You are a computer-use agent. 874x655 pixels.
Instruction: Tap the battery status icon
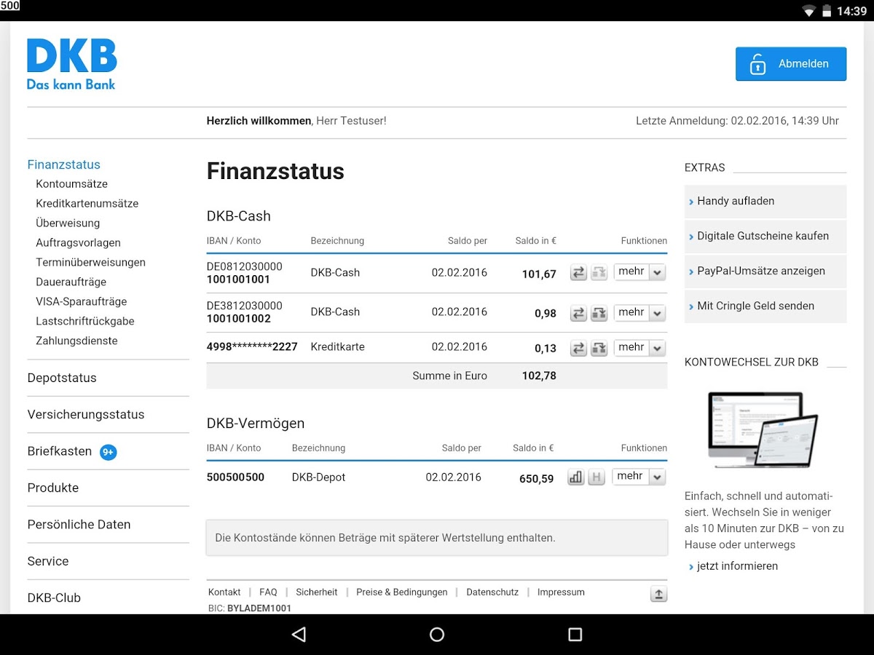(x=827, y=11)
